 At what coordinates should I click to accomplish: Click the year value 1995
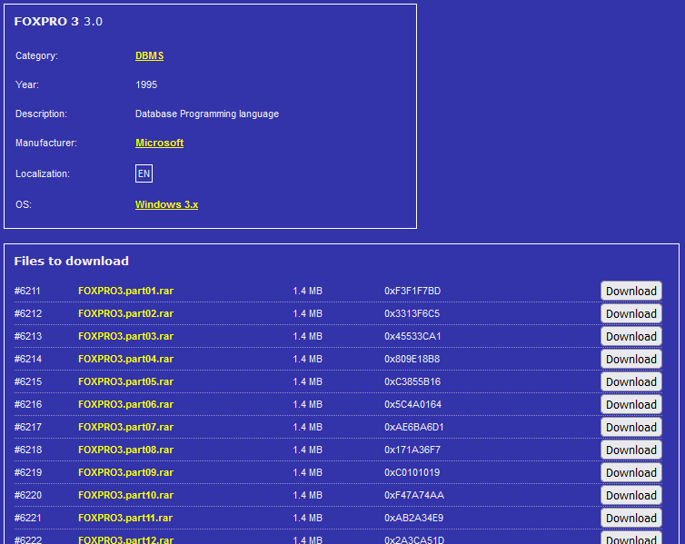[146, 84]
